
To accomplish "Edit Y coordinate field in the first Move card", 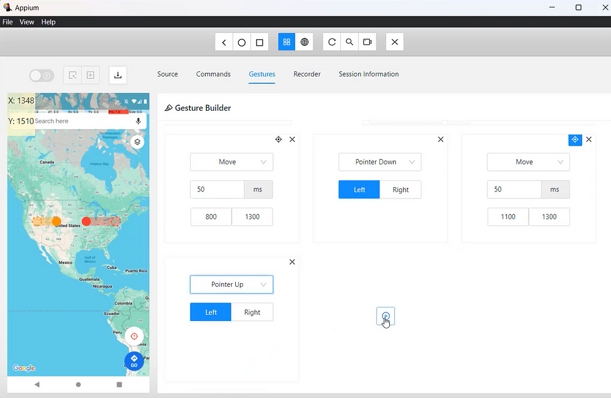I will [x=252, y=217].
